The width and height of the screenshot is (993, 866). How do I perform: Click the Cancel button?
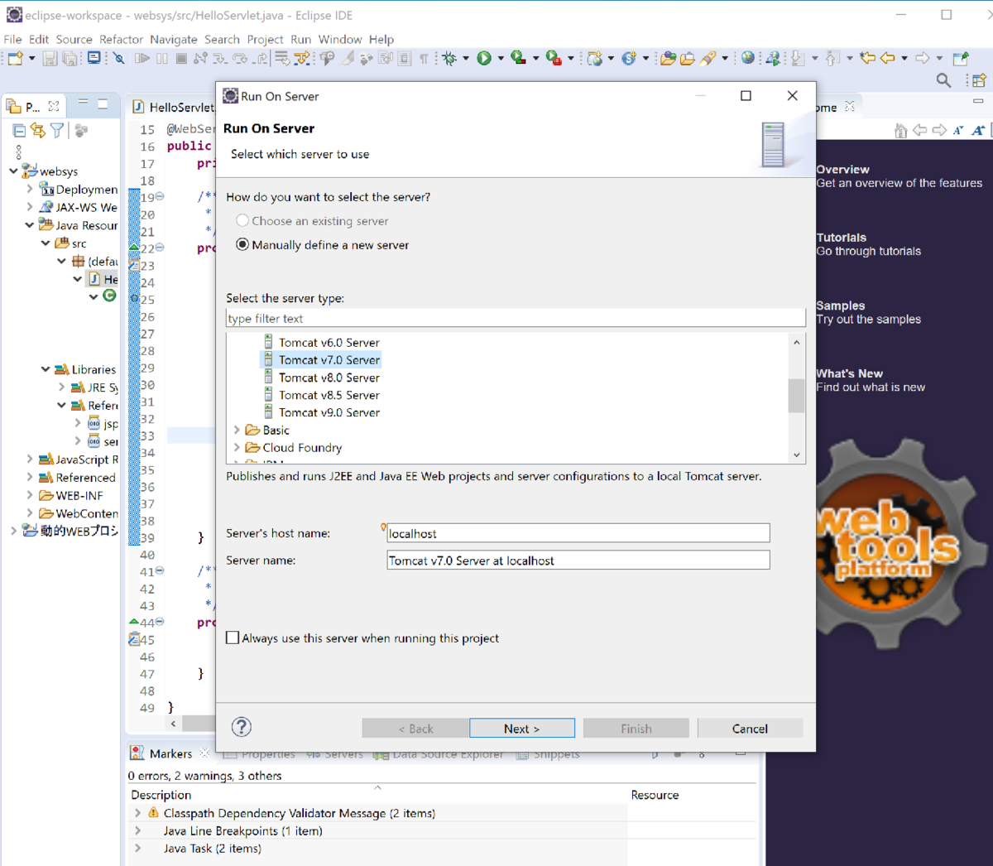pos(750,729)
